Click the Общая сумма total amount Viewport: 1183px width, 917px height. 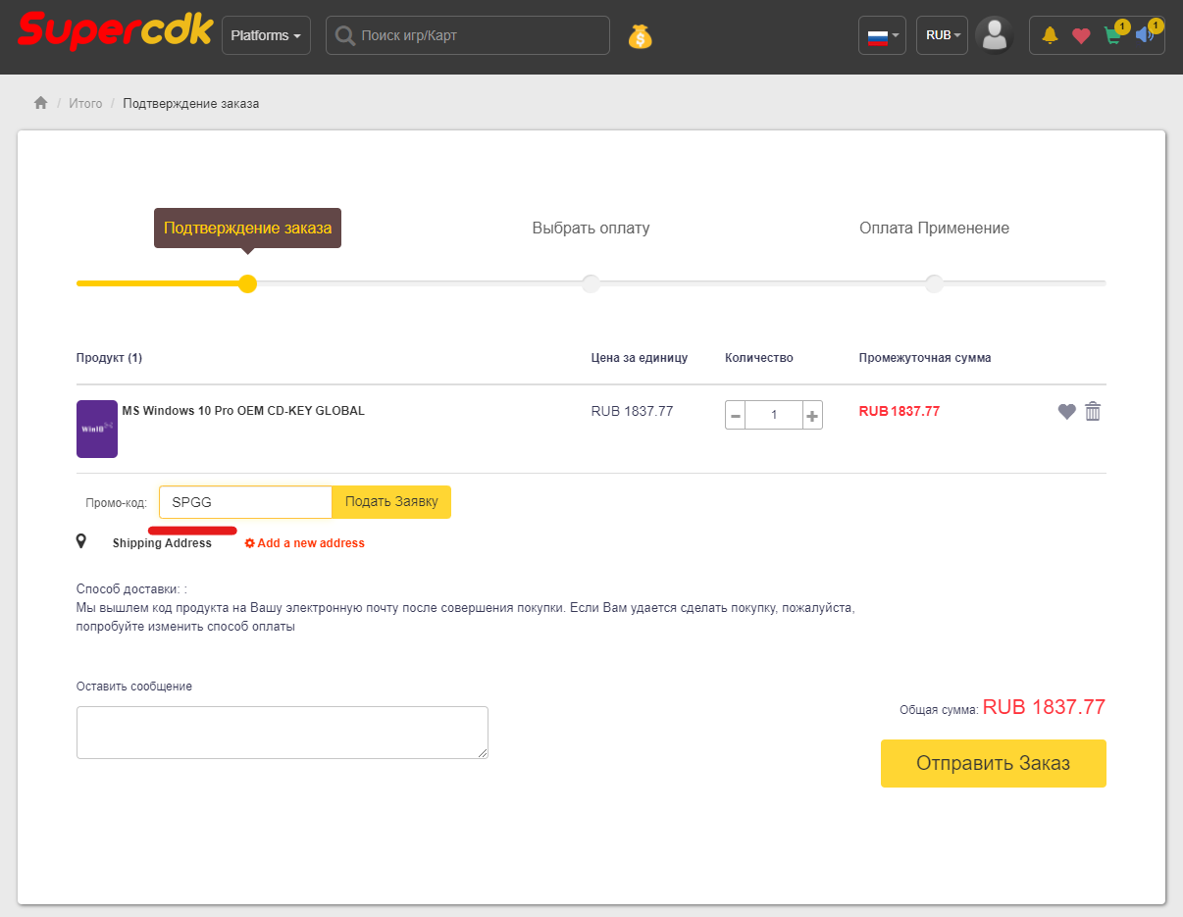[x=1044, y=707]
